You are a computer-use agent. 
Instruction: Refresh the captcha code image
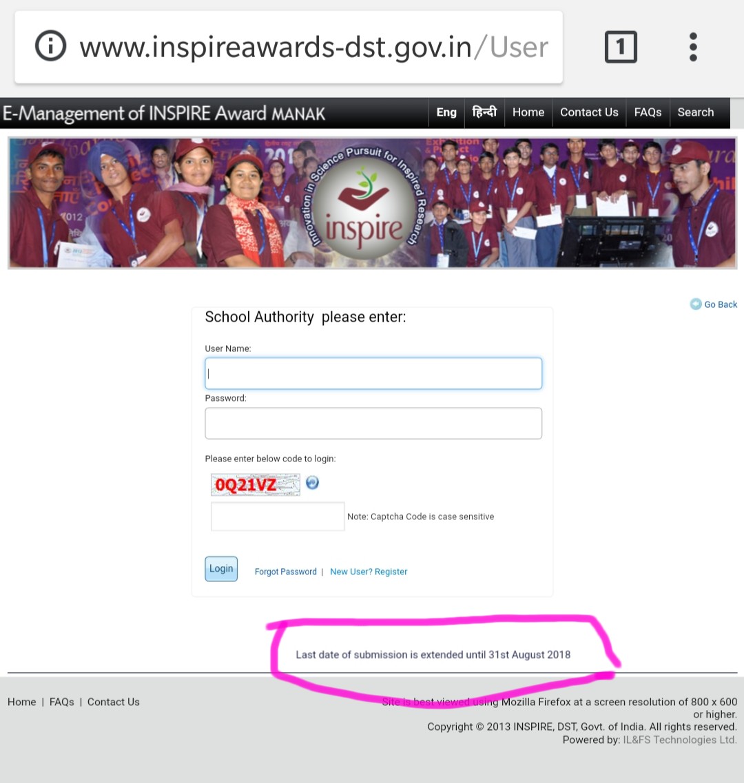(312, 482)
